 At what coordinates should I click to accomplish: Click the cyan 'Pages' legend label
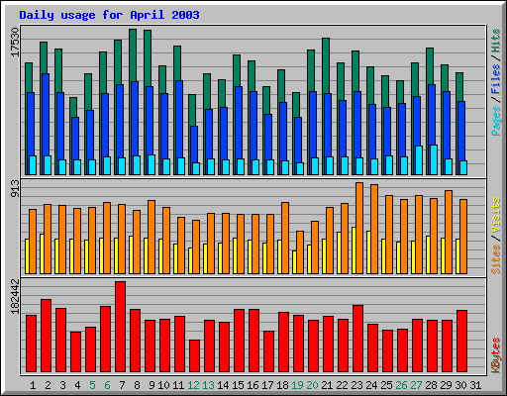coord(495,121)
